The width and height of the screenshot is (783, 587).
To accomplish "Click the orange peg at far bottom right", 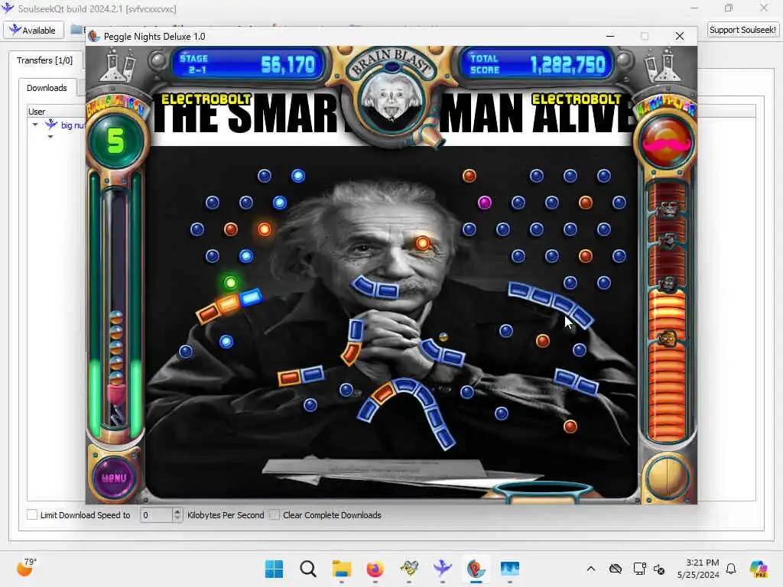I will (x=570, y=426).
